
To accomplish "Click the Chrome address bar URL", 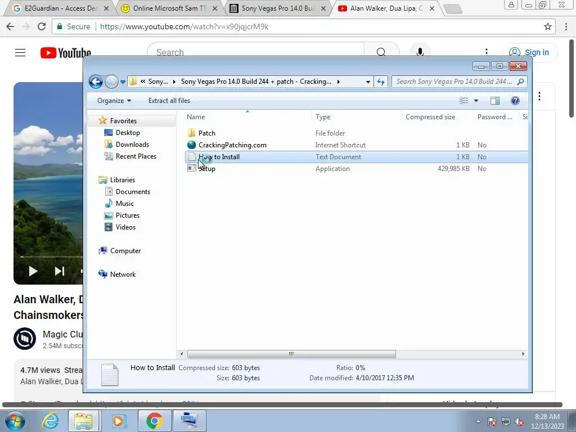I will coord(184,27).
